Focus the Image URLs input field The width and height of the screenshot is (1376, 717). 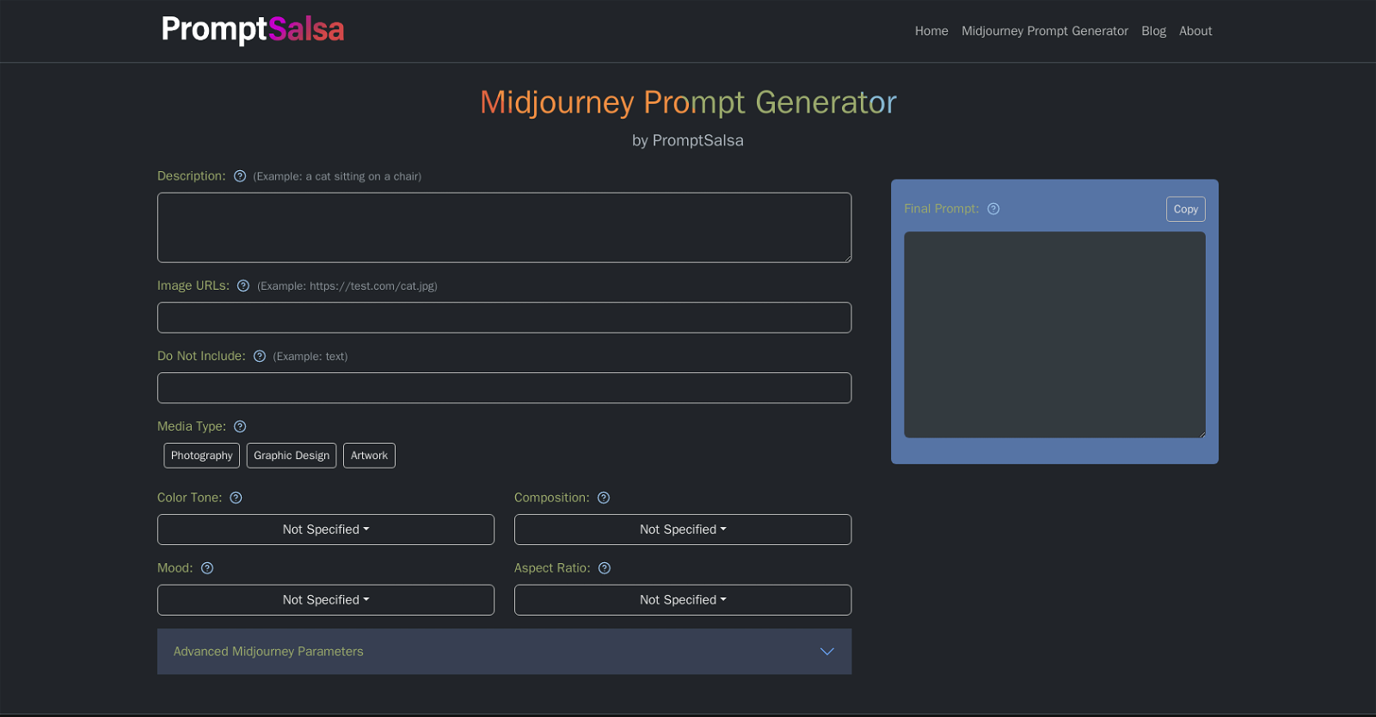click(505, 318)
